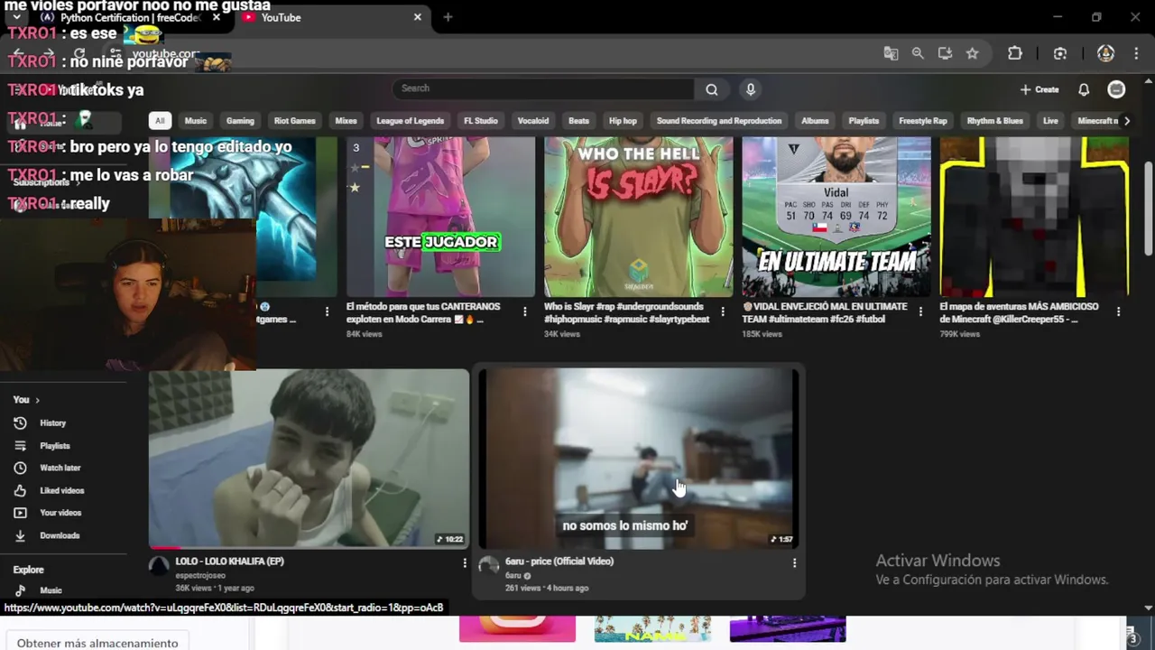1155x650 pixels.
Task: Click the espectrojoseo channel avatar
Action: pos(159,566)
